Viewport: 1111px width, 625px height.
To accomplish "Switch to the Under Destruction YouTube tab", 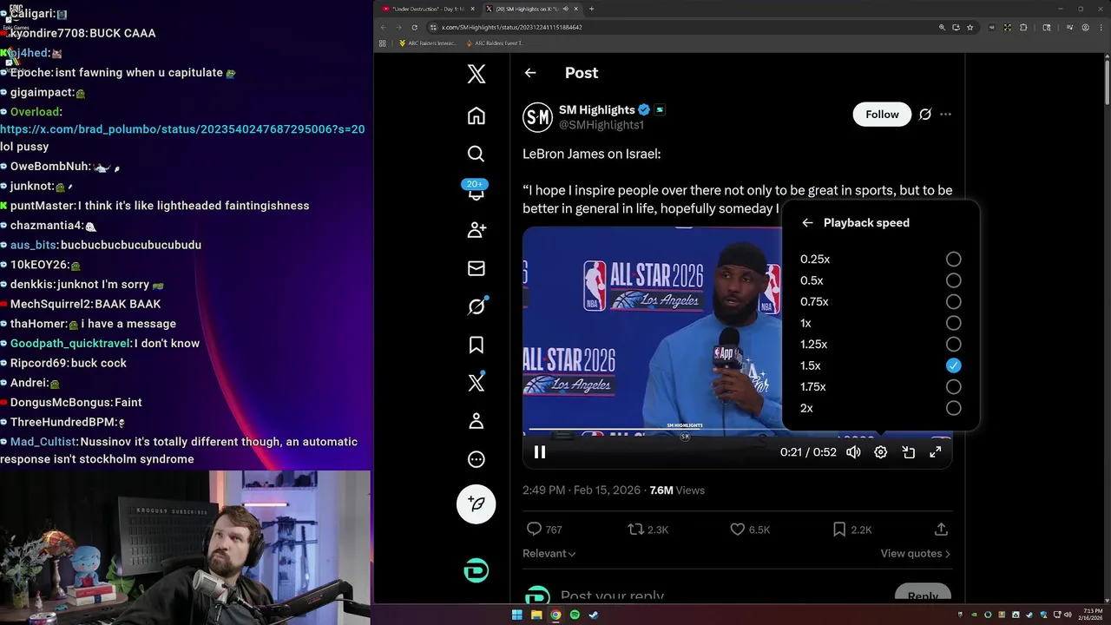I will click(427, 9).
